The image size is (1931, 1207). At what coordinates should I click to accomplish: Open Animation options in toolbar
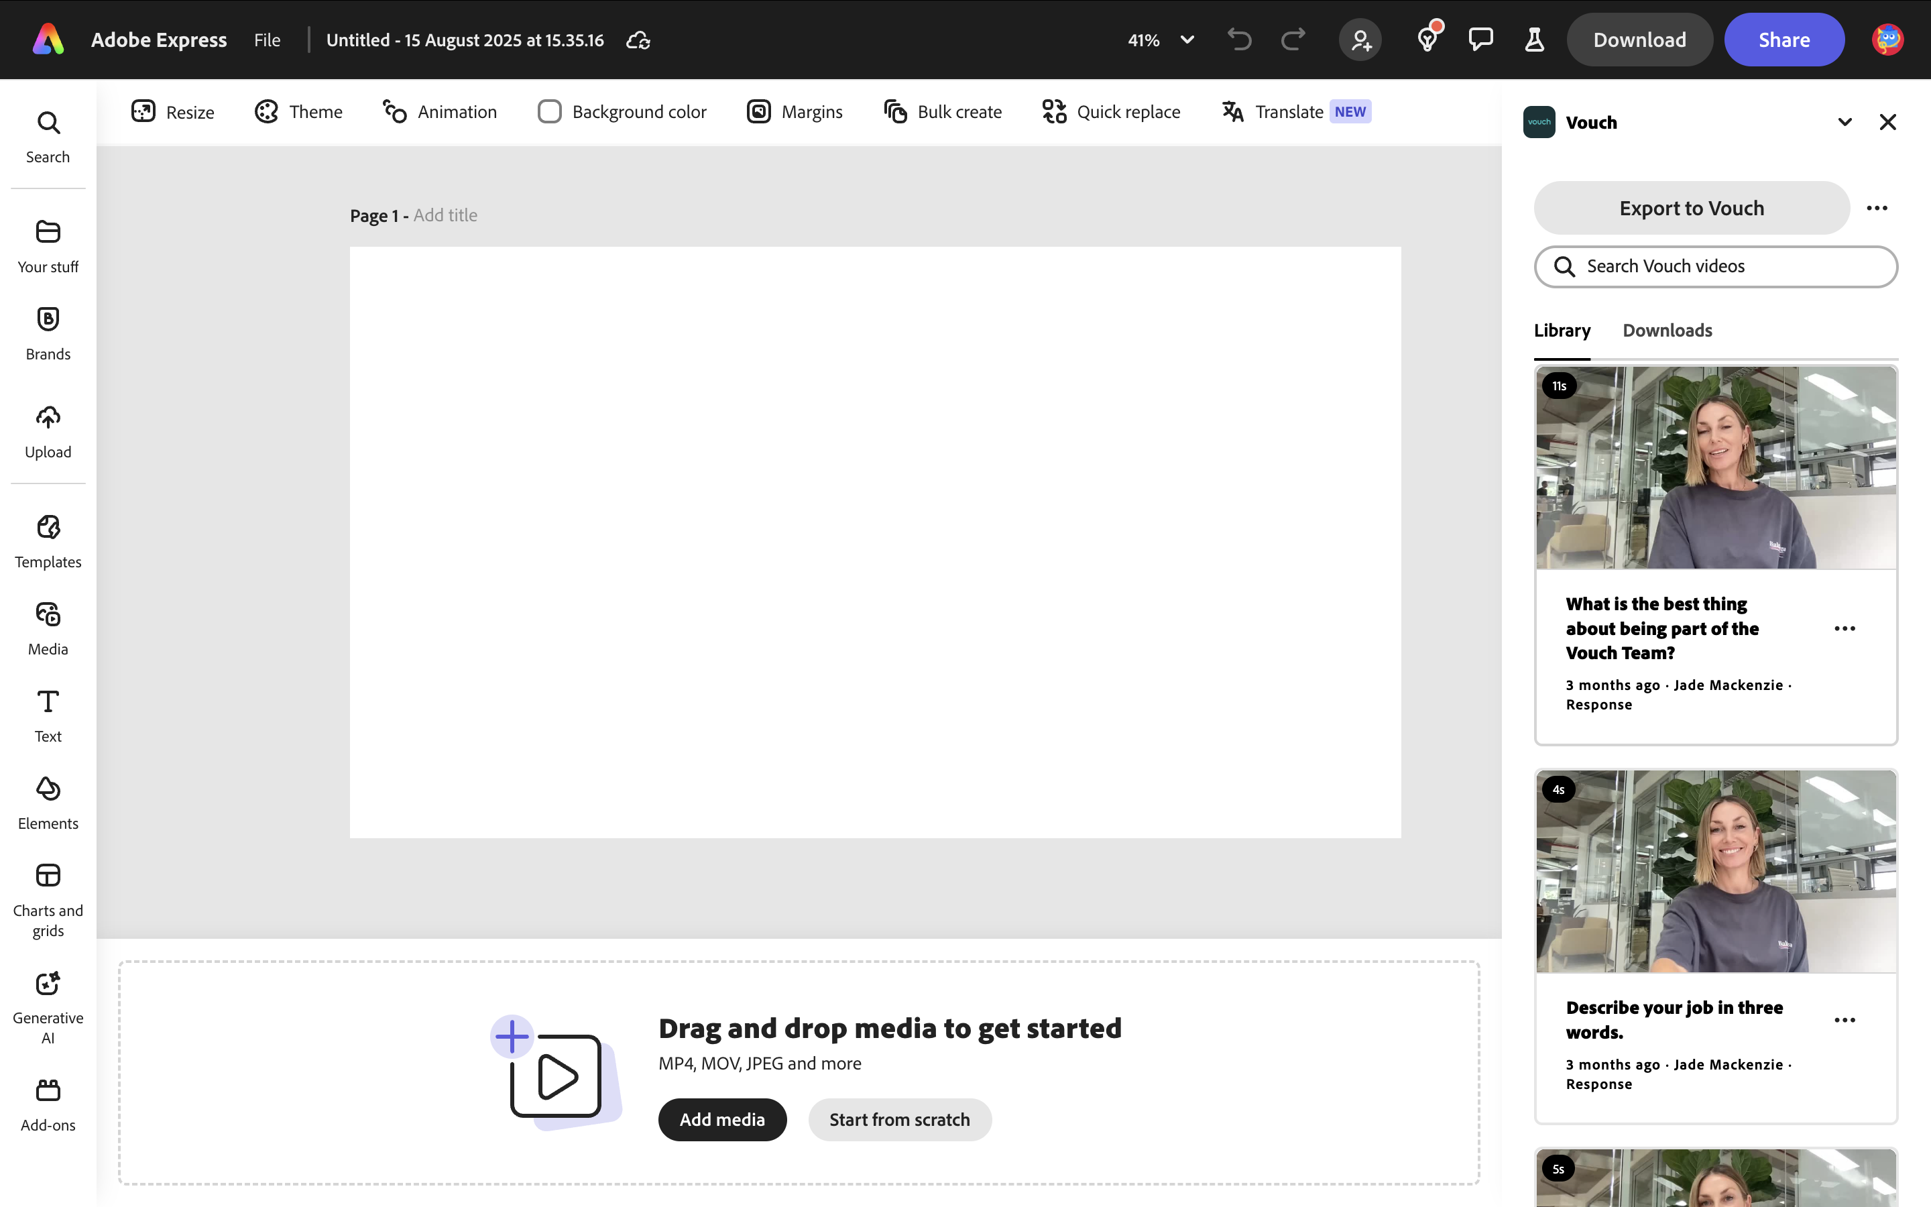click(x=440, y=112)
